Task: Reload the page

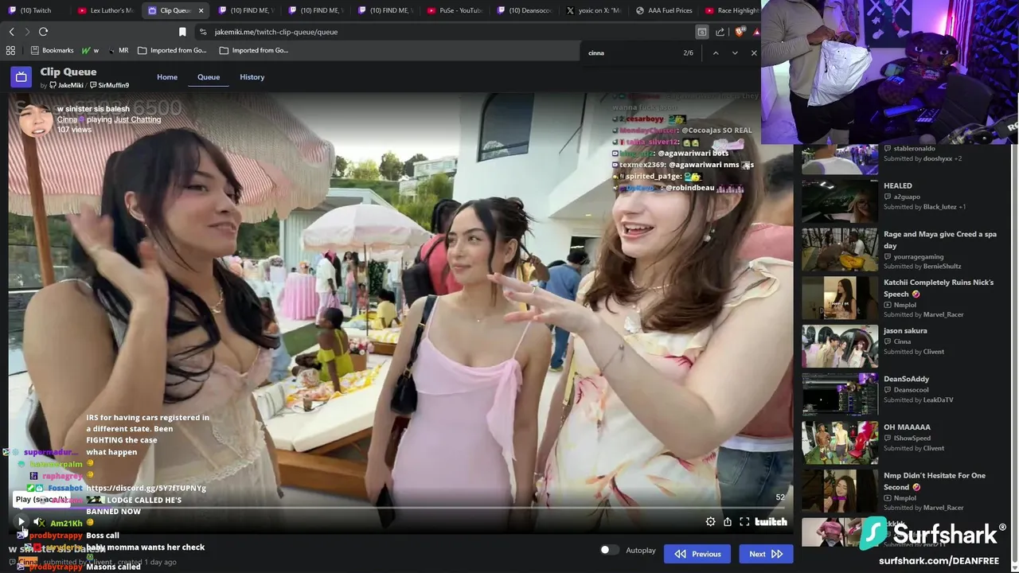Action: click(x=43, y=32)
